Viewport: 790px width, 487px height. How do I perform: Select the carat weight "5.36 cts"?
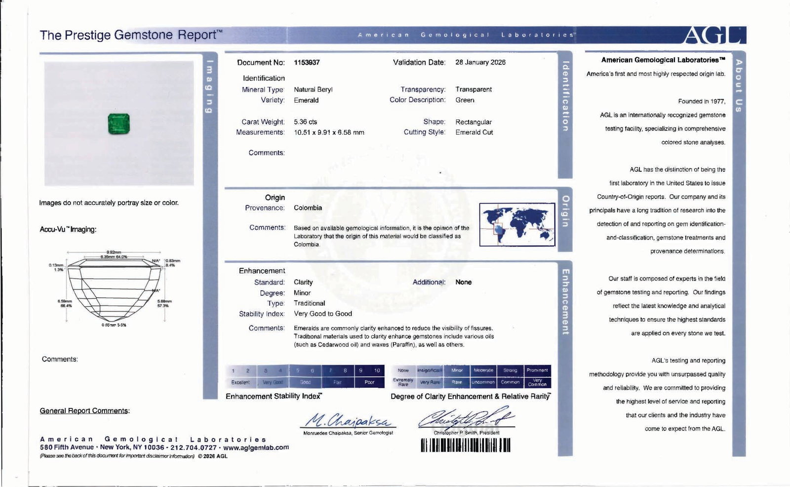305,122
